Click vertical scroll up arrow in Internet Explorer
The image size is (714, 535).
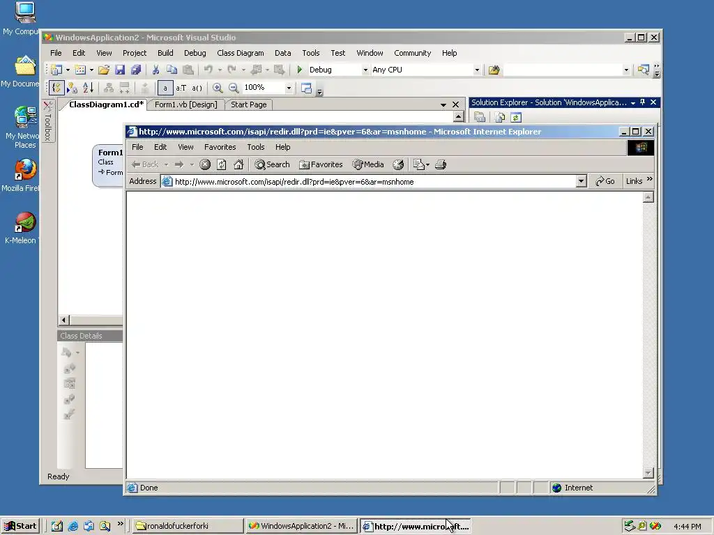tap(648, 197)
